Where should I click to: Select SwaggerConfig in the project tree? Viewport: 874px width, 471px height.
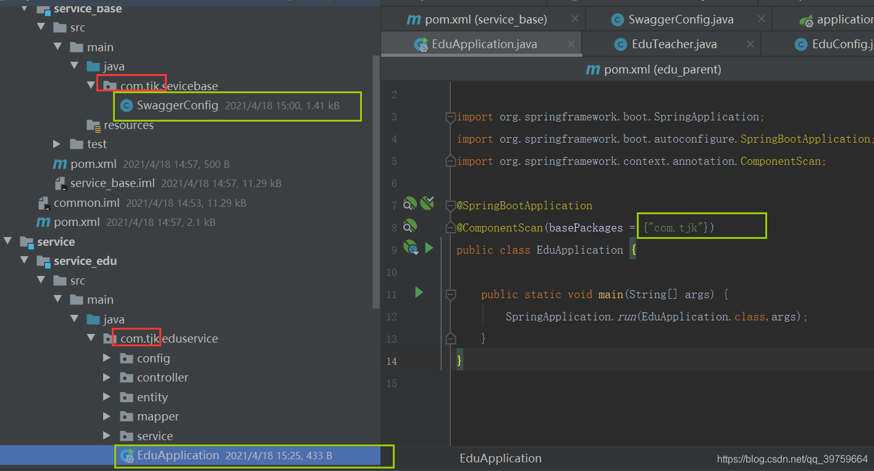178,106
